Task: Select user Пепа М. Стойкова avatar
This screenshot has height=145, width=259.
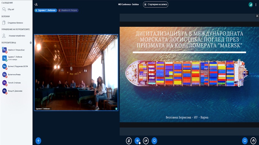Action: tap(5, 83)
